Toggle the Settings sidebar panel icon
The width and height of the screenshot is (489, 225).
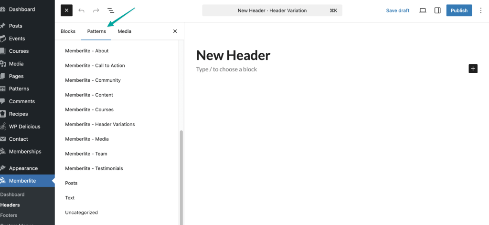point(437,10)
